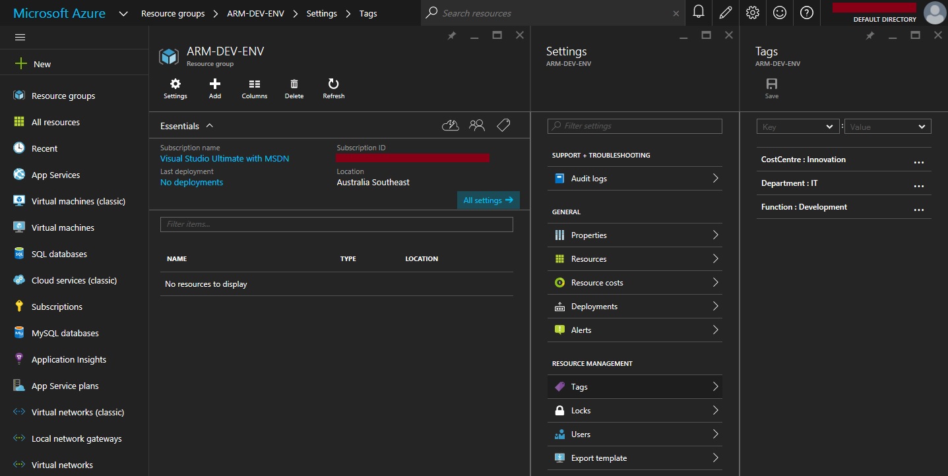The width and height of the screenshot is (948, 476).
Task: Open Properties setting
Action: click(635, 235)
